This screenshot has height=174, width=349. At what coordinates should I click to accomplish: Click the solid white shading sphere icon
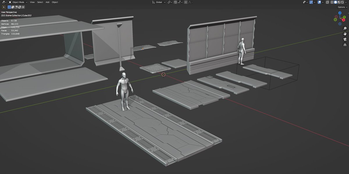point(336,2)
